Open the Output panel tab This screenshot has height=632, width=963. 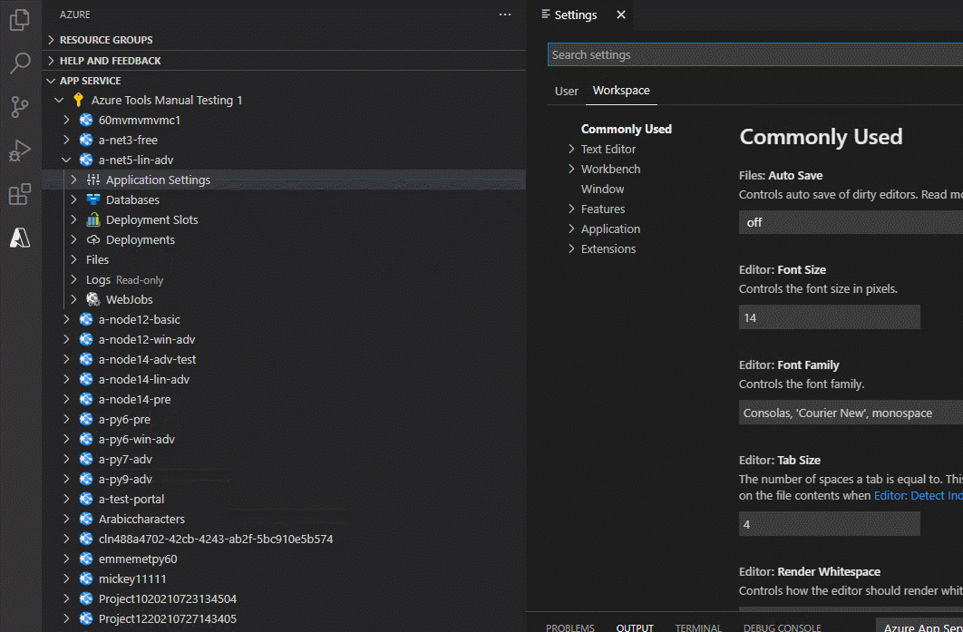[635, 627]
